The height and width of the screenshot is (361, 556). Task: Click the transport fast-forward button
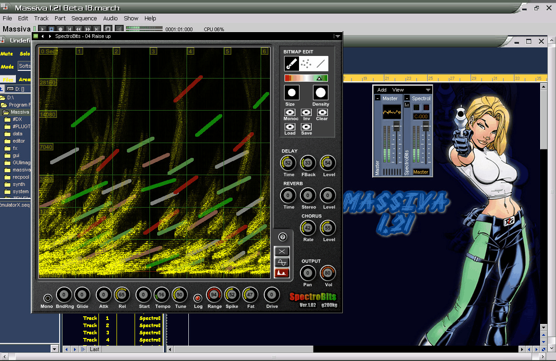pos(88,29)
